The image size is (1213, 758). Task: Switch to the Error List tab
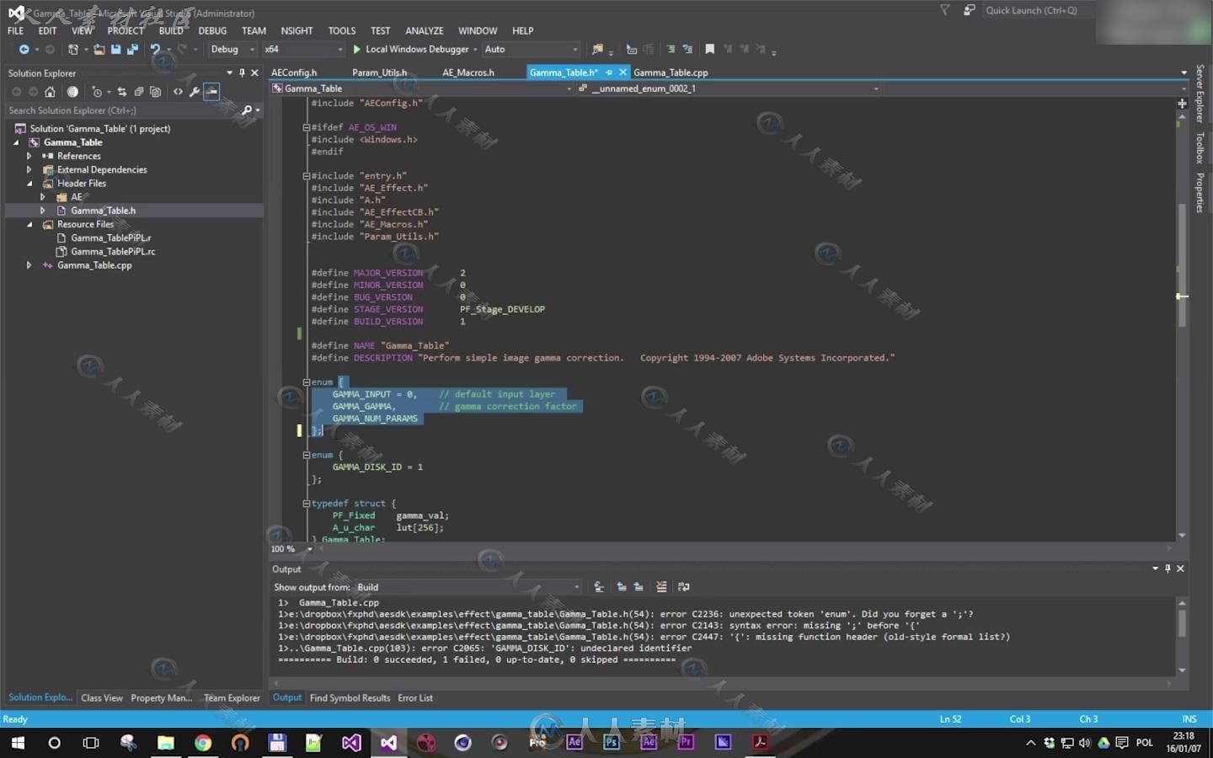[415, 698]
